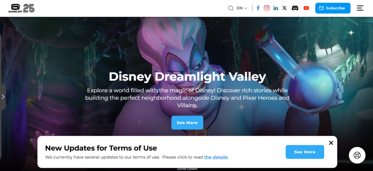The height and width of the screenshot is (171, 373).
Task: Open the LinkedIn social icon
Action: [x=276, y=8]
